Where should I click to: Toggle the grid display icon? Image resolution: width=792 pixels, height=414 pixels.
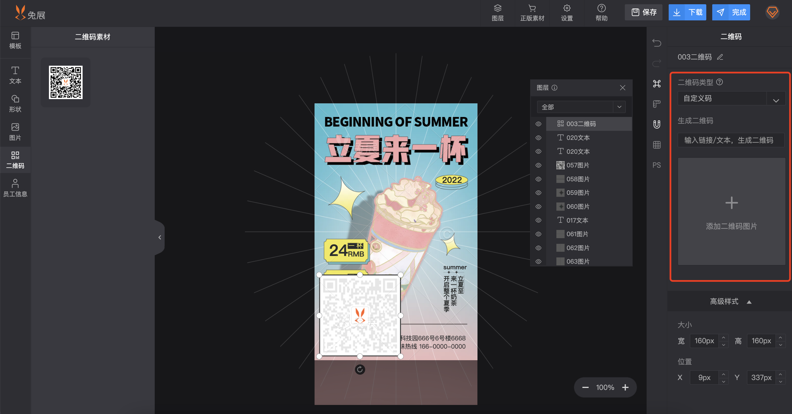(x=657, y=145)
